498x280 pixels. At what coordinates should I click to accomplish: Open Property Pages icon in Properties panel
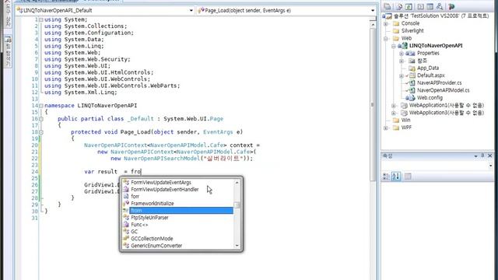[408, 177]
